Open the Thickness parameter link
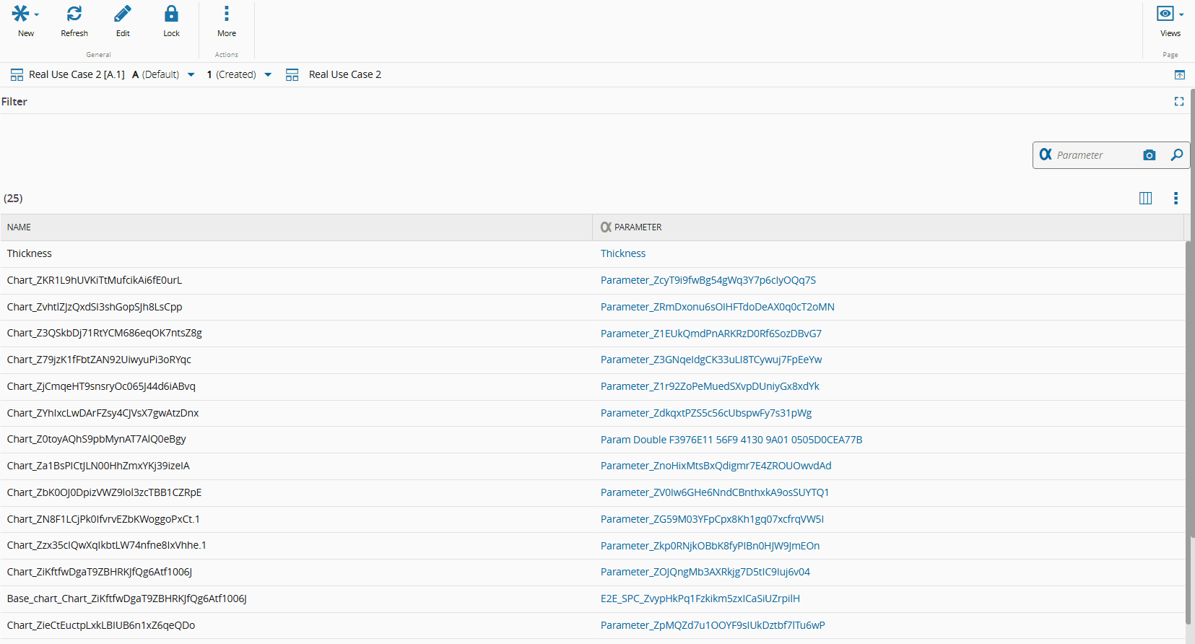Screen dimensions: 1195x644 (623, 253)
